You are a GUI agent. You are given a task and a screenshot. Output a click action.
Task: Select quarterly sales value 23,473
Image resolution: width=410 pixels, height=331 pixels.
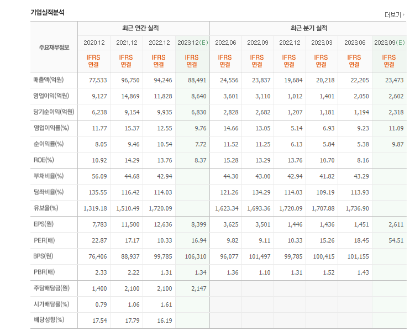[x=395, y=80]
